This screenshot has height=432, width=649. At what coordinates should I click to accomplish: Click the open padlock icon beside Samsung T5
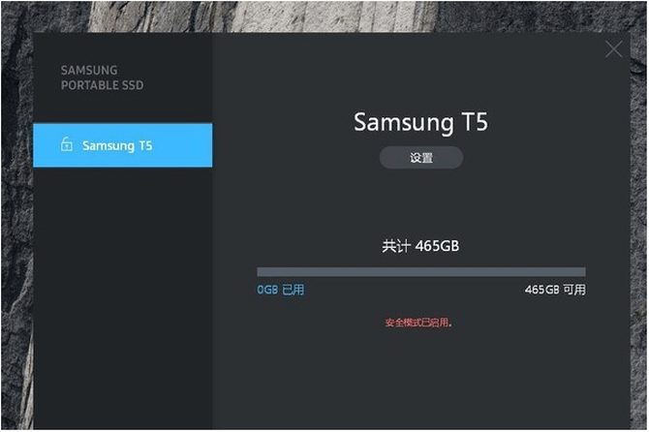point(67,144)
